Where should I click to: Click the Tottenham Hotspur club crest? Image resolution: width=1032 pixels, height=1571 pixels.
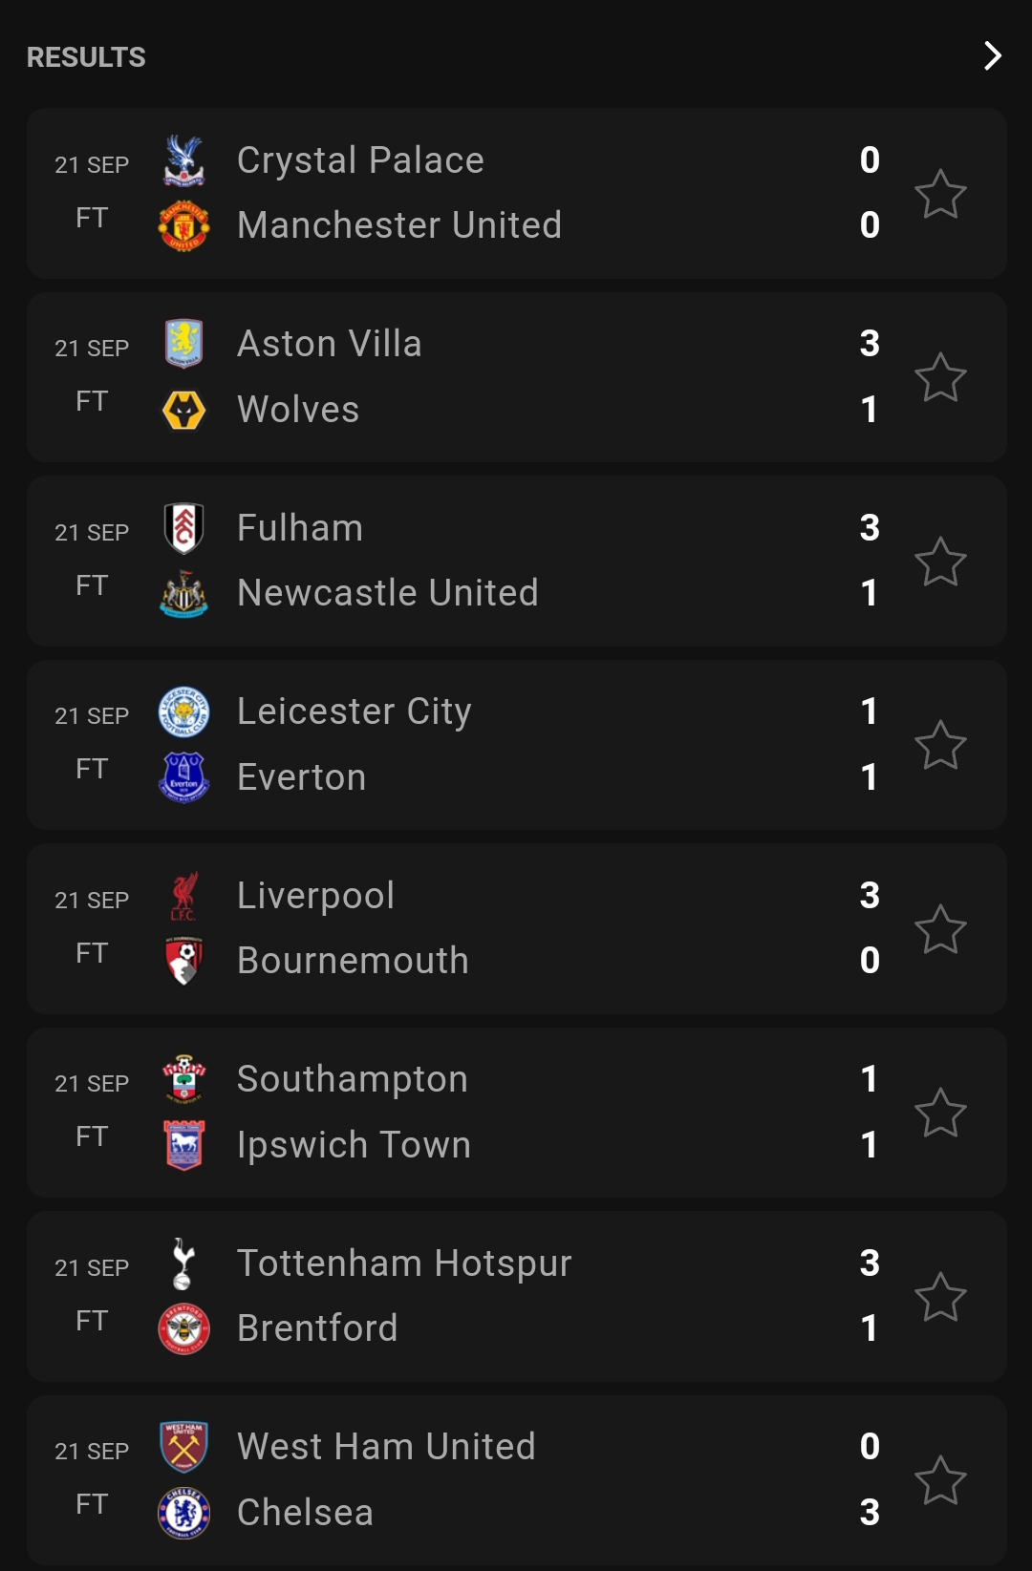[183, 1263]
